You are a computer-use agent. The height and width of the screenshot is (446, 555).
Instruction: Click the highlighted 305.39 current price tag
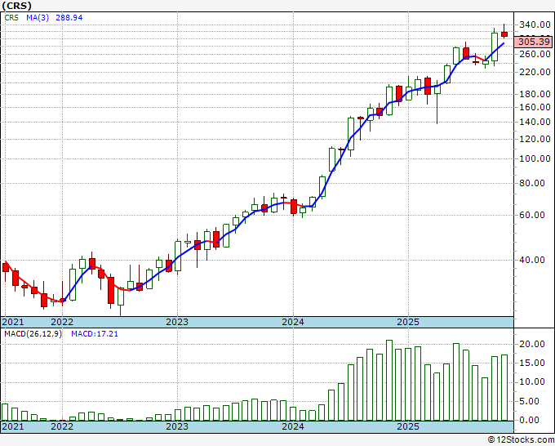click(534, 40)
